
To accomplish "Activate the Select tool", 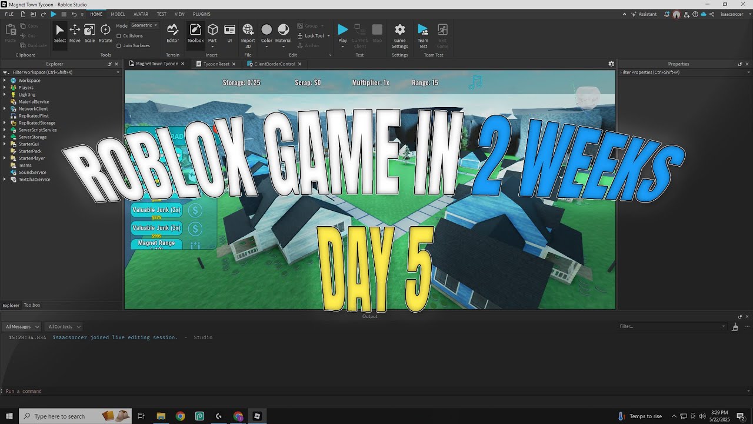I will (60, 34).
